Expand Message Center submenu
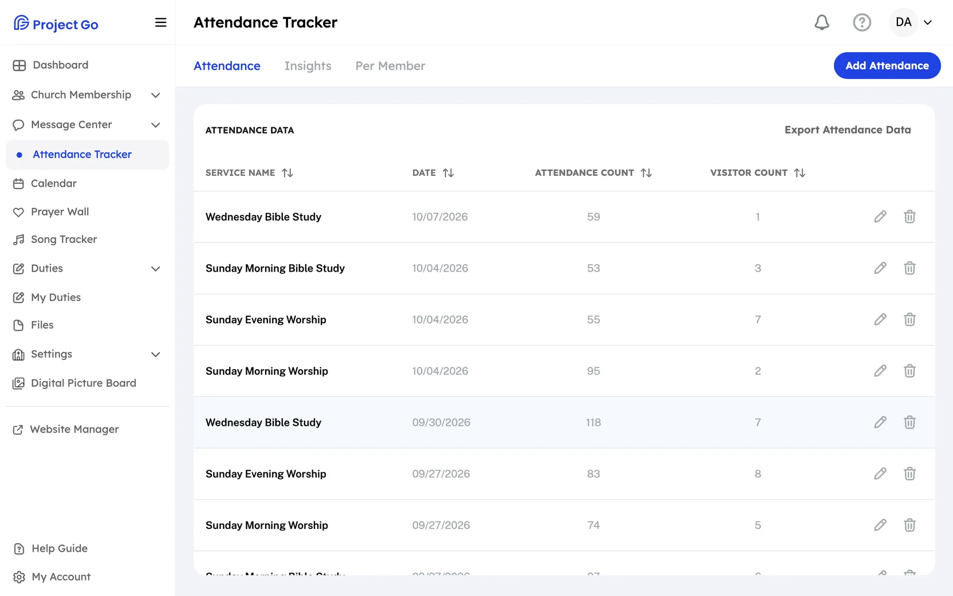953x596 pixels. 155,125
